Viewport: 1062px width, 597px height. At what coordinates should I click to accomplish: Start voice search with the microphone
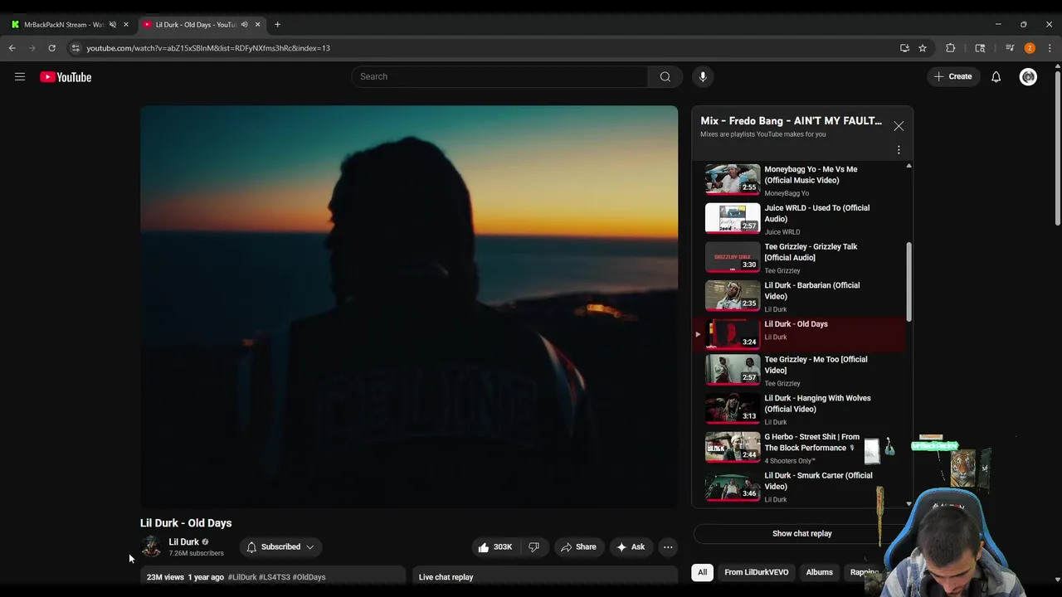click(703, 76)
